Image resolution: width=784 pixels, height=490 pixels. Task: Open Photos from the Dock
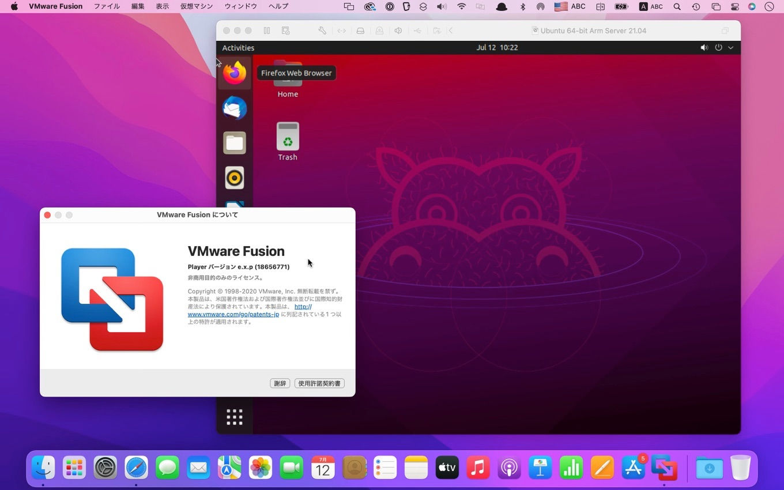click(261, 468)
